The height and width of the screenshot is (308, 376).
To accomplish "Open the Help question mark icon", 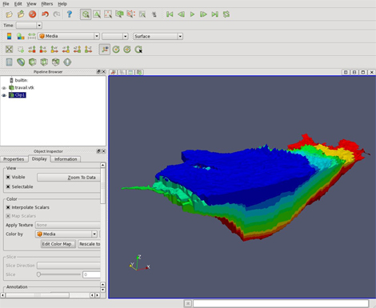I will (70, 14).
